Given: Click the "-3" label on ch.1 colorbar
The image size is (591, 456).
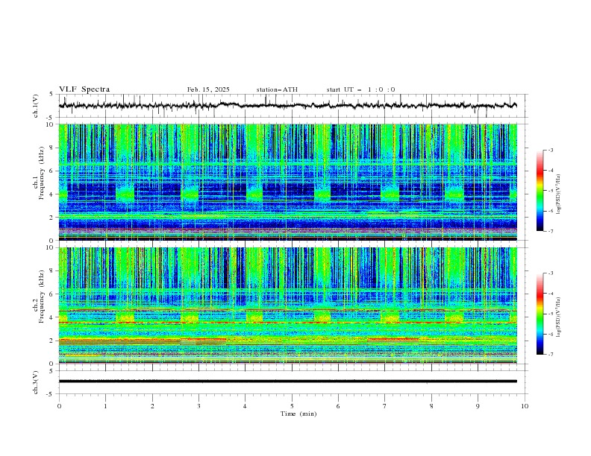Looking at the screenshot, I should (x=551, y=150).
